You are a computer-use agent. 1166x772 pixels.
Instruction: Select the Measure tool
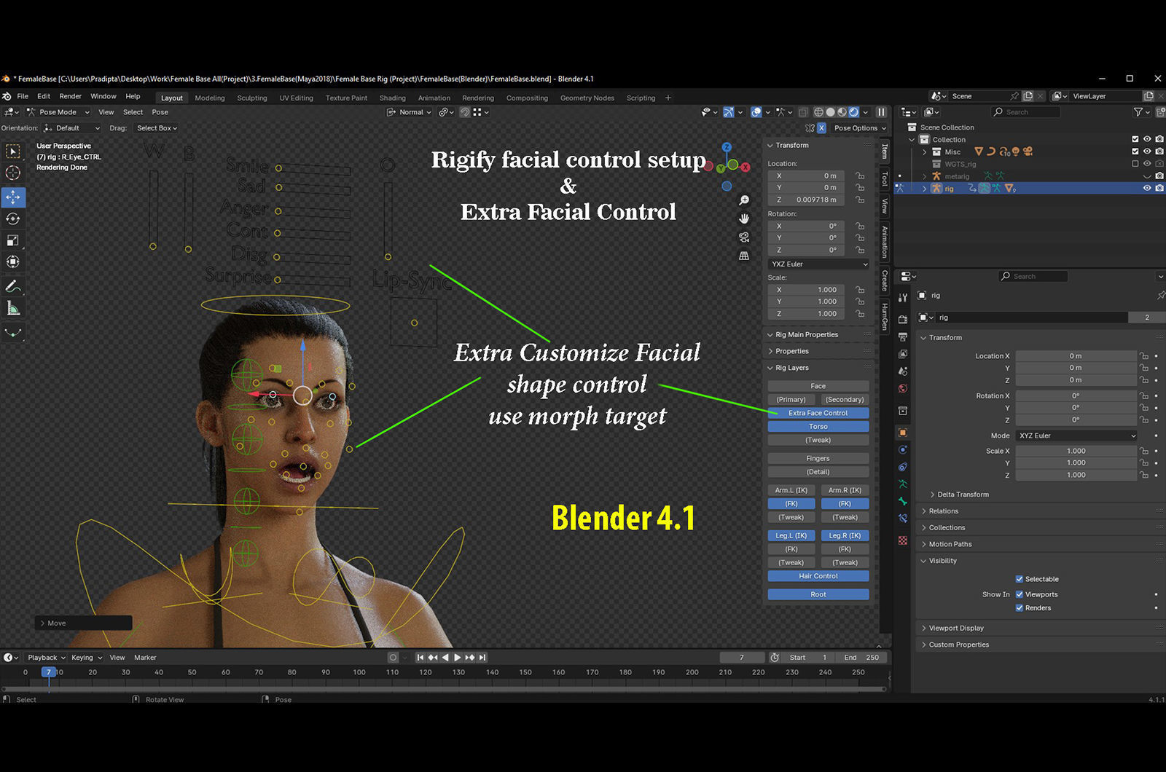13,308
